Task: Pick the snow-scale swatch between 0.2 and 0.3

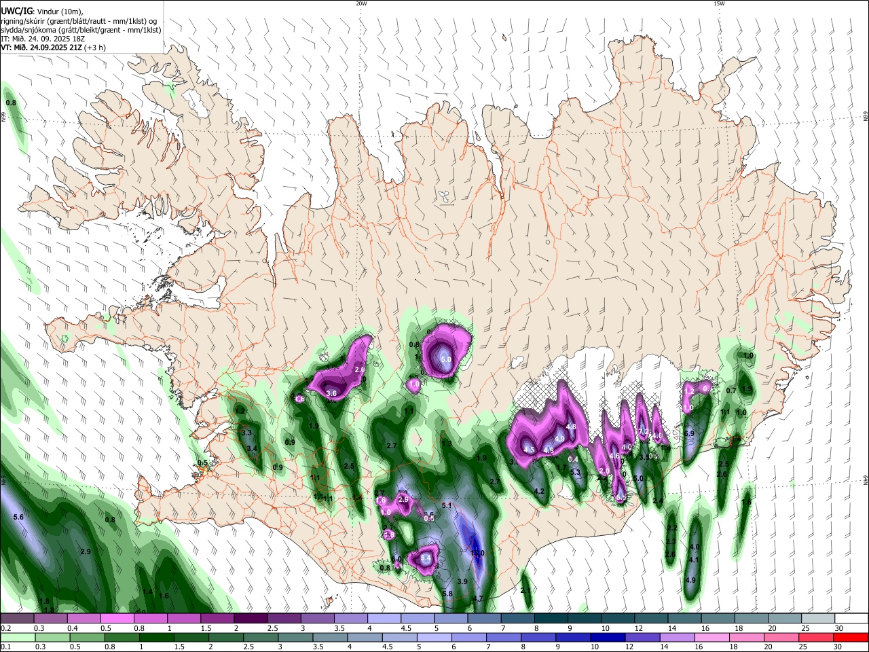Action: (16, 618)
